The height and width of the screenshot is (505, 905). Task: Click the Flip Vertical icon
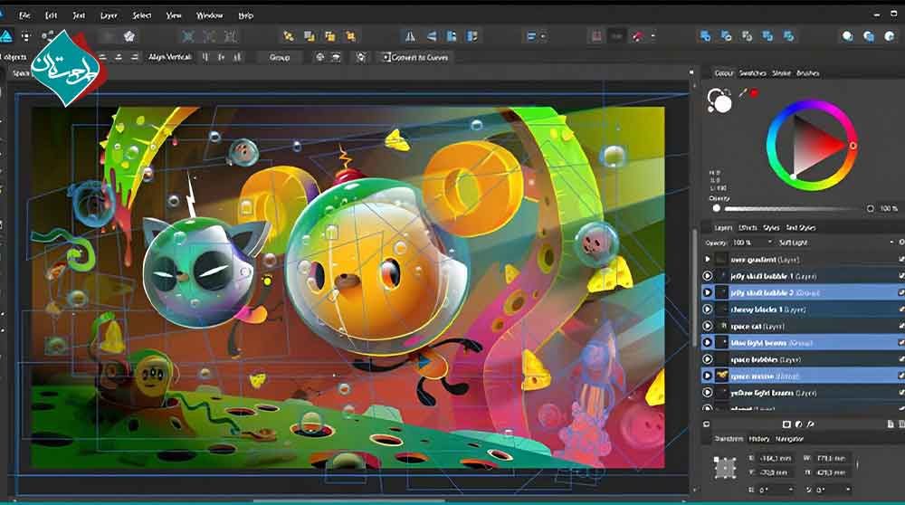point(431,36)
